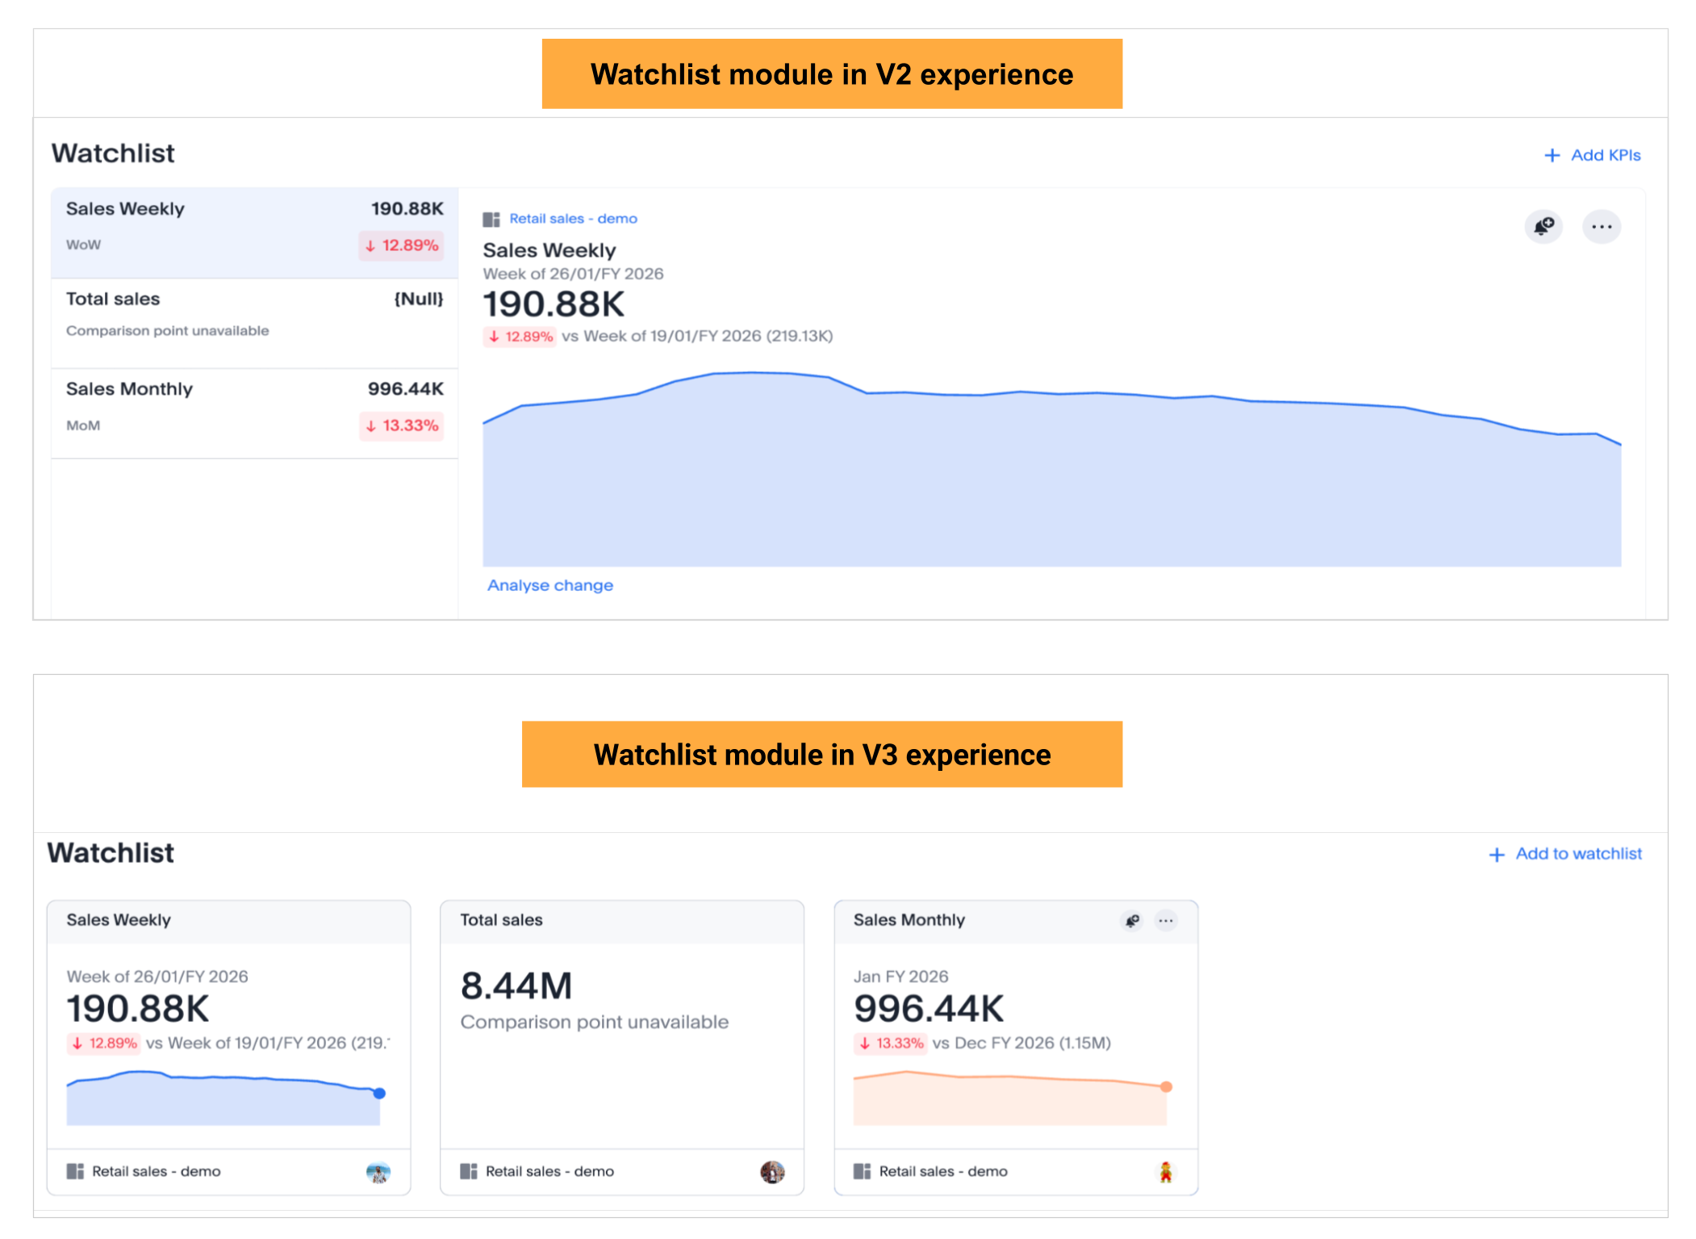
Task: Click the plus icon beside Add to watchlist
Action: click(1496, 854)
